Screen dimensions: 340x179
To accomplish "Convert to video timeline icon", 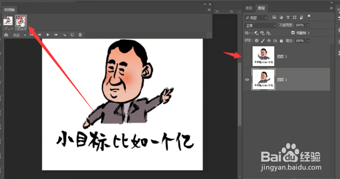I will 6,35.
